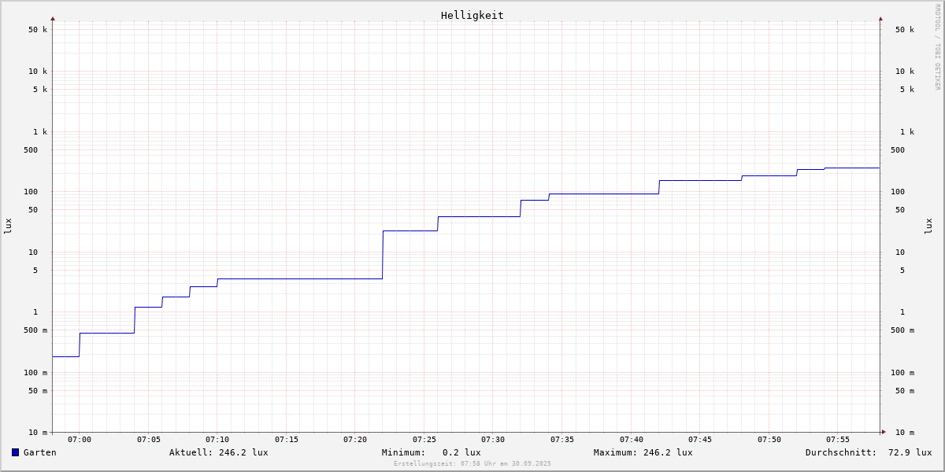Click the 50 k label on right axis
The width and height of the screenshot is (945, 472).
point(905,30)
